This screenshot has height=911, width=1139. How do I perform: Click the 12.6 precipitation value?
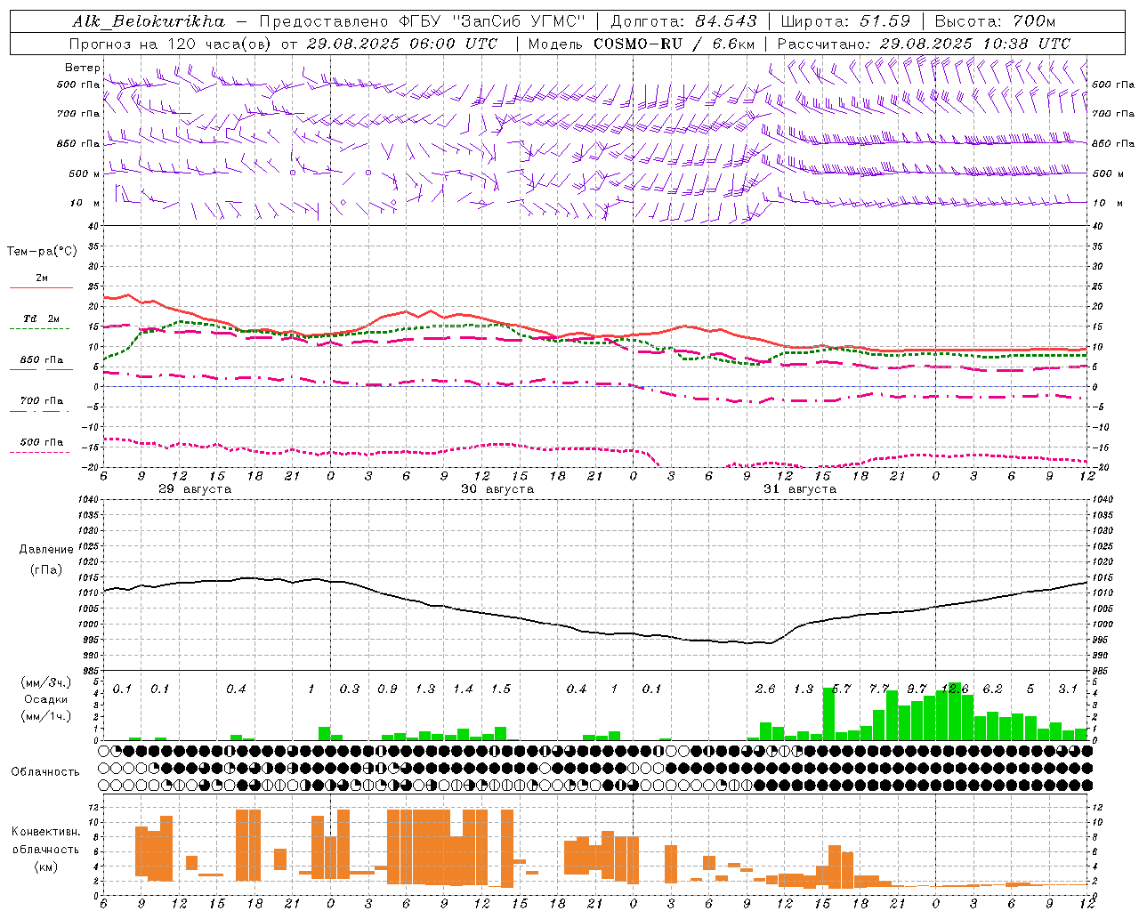955,689
